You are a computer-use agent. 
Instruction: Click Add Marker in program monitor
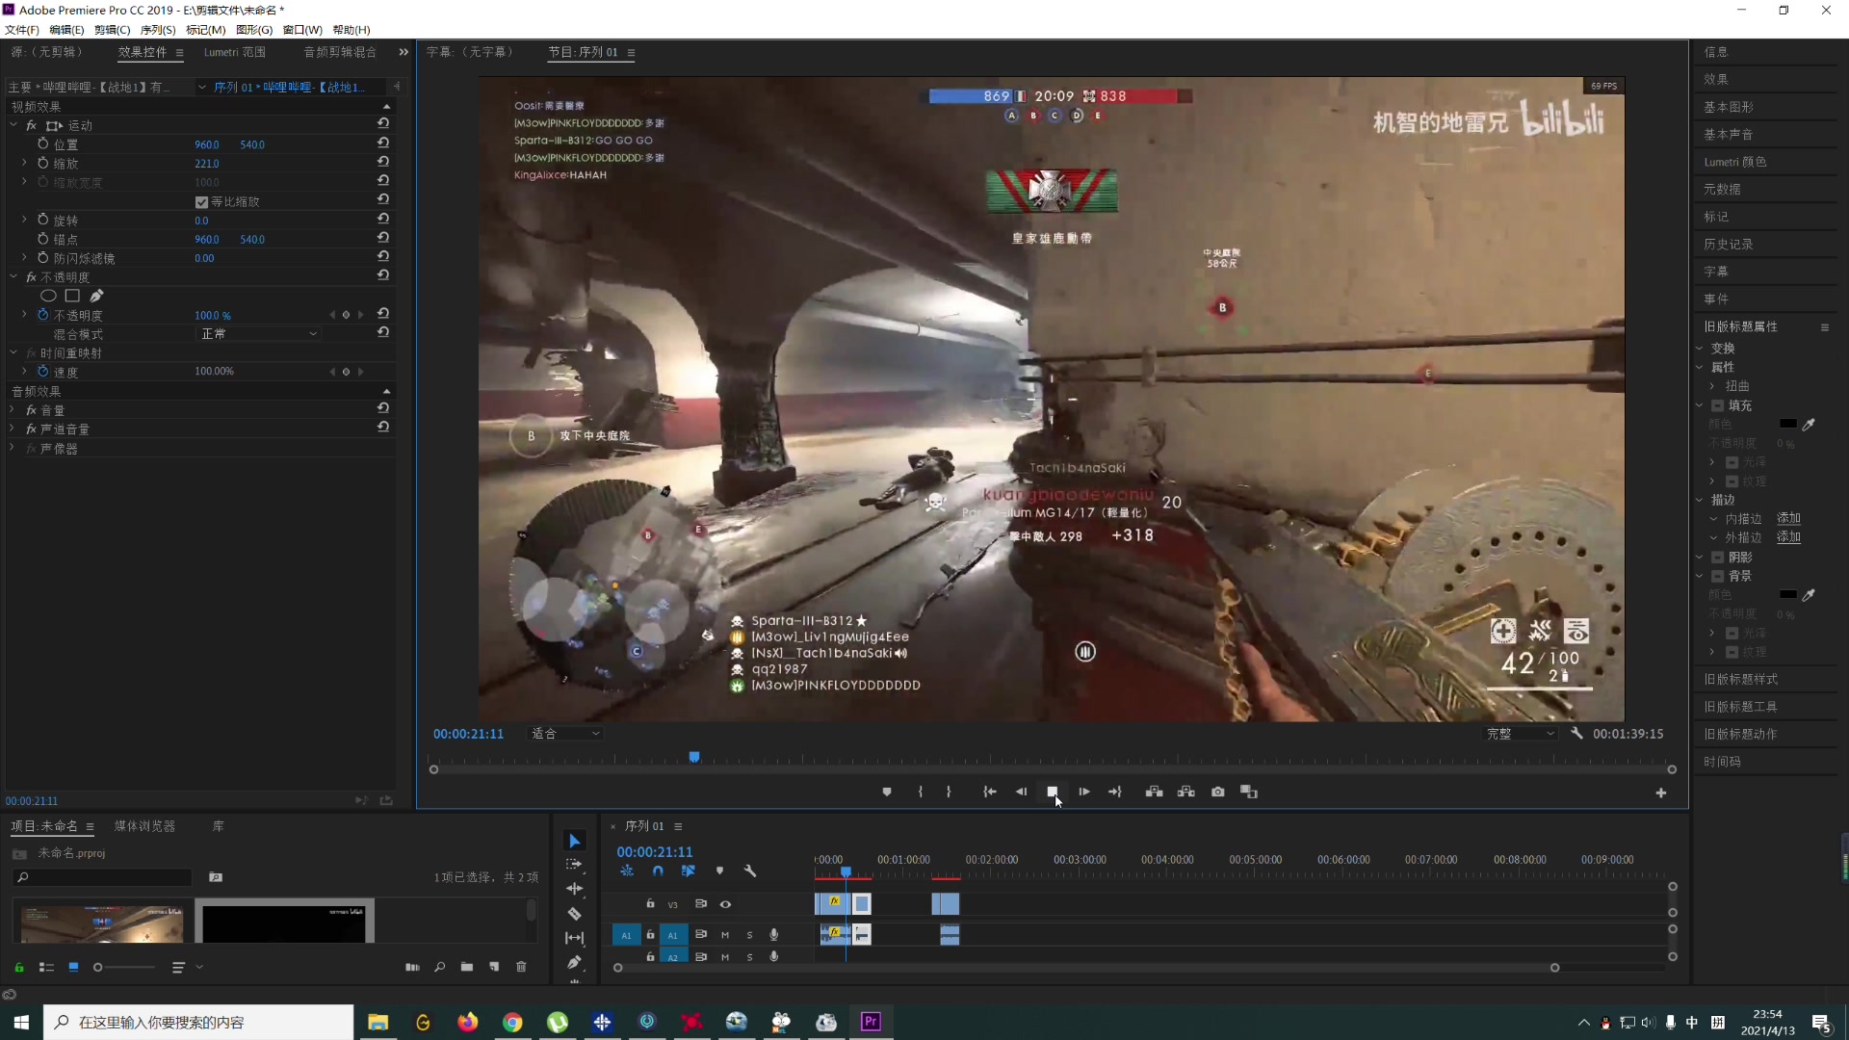click(x=887, y=792)
